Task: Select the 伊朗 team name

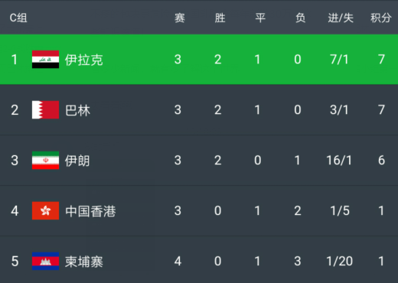Action: (x=77, y=161)
